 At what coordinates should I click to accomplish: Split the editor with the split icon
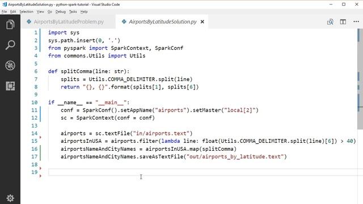(x=343, y=22)
